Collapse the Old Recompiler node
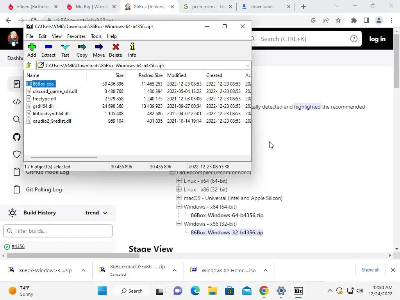 tap(172, 172)
